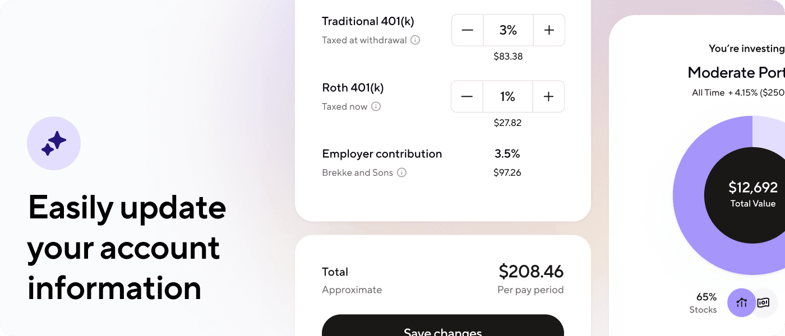Open info icon beside Taxed now

tap(376, 106)
